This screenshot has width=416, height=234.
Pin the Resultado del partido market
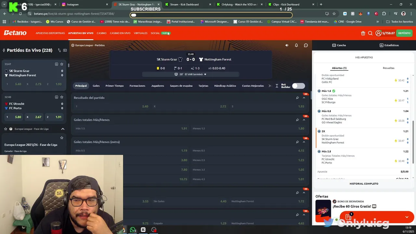[x=297, y=97]
